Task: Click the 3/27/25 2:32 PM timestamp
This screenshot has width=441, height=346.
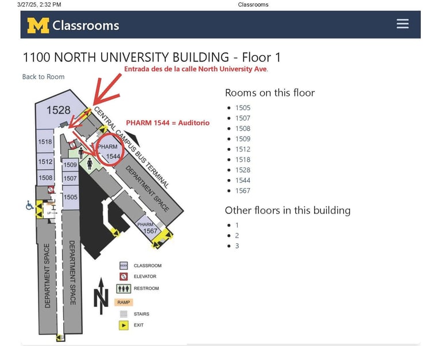Action: [x=39, y=5]
